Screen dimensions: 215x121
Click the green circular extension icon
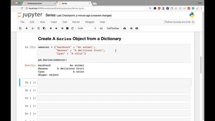point(193,8)
